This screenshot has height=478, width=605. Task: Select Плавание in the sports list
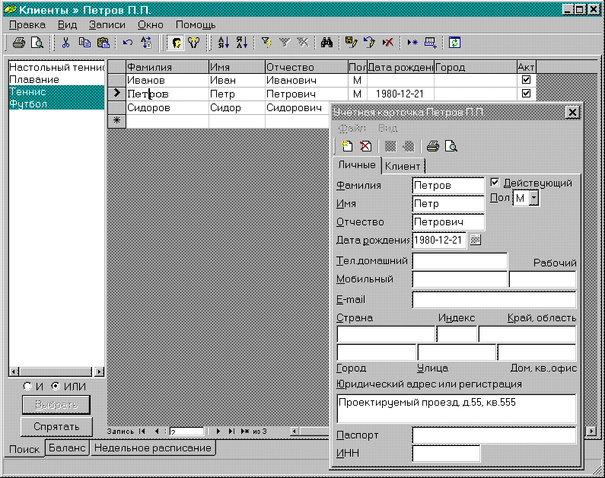click(x=56, y=79)
